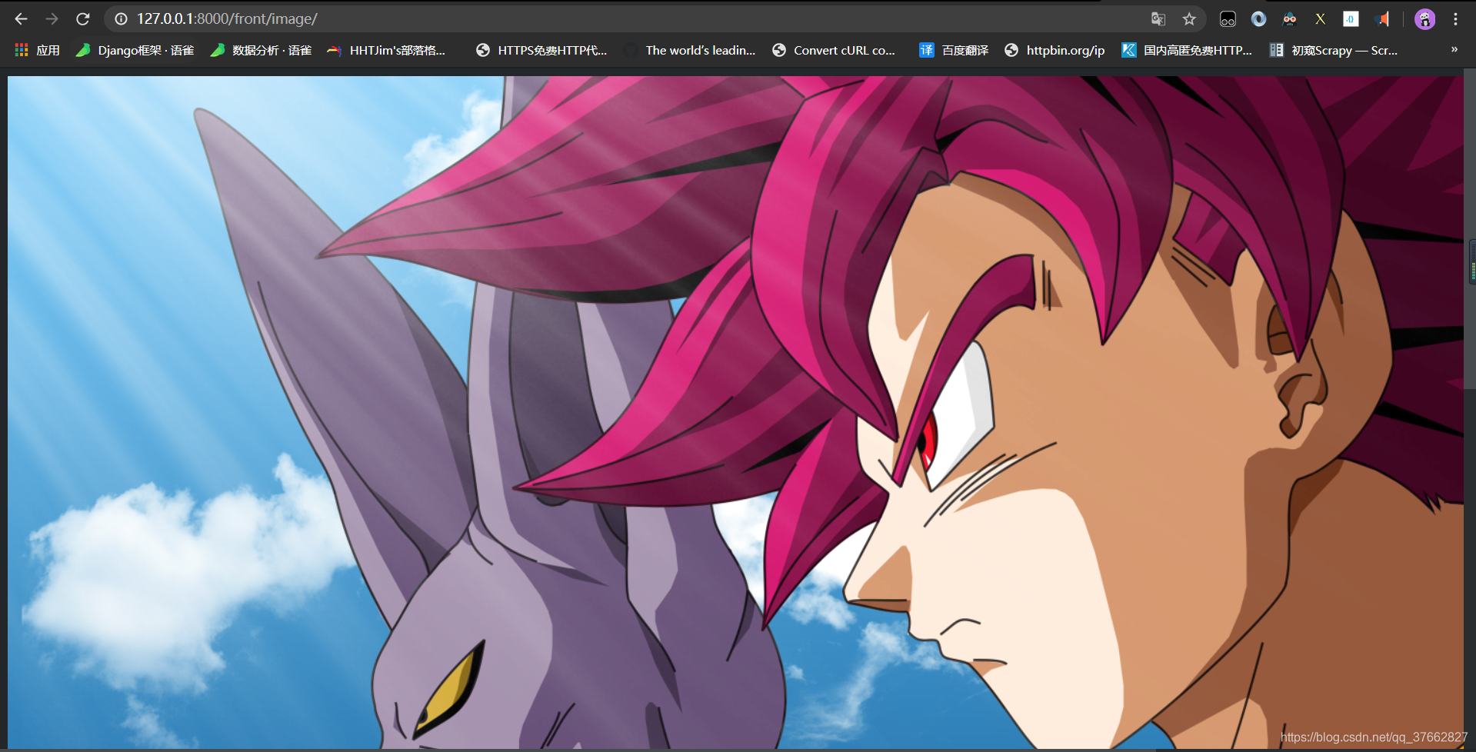This screenshot has width=1476, height=752.
Task: Open the orange megaphone extension icon
Action: [1382, 18]
